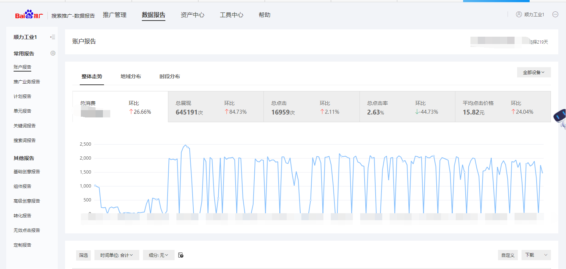This screenshot has width=566, height=269.
Task: Open 关键词报告 in the sidebar
Action: 25,126
